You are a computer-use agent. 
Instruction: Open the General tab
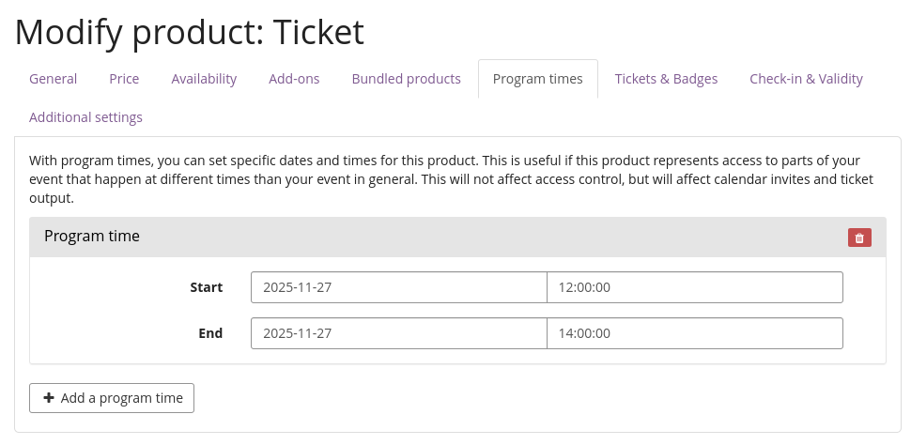(x=54, y=79)
